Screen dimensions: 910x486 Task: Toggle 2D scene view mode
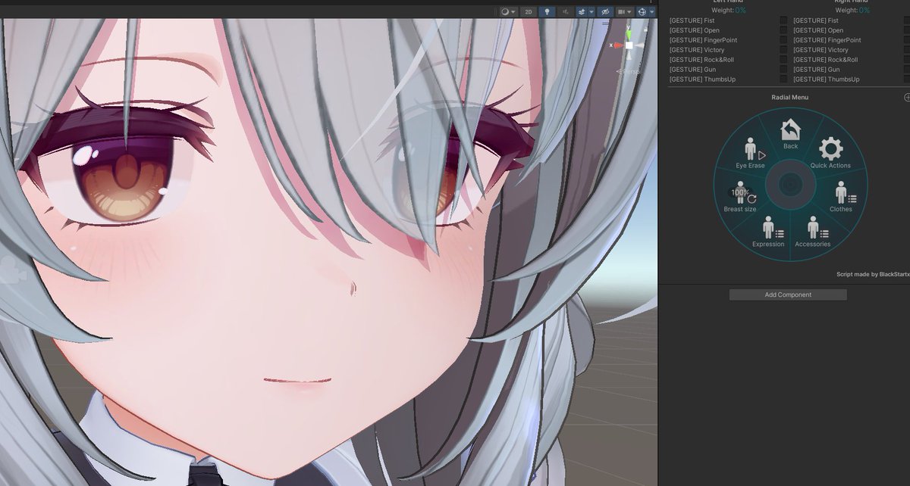pyautogui.click(x=529, y=12)
